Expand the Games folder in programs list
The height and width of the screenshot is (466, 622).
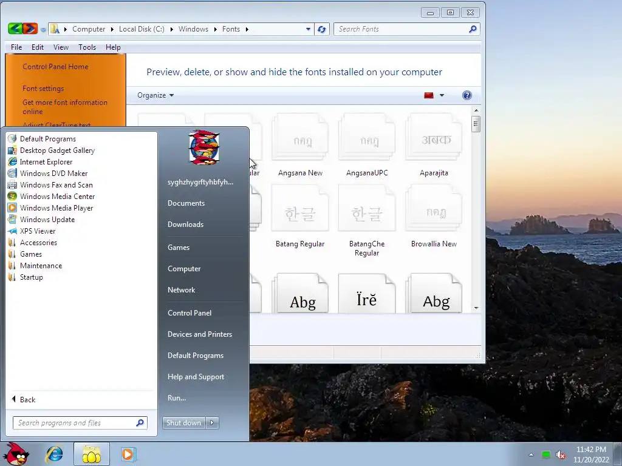[31, 254]
